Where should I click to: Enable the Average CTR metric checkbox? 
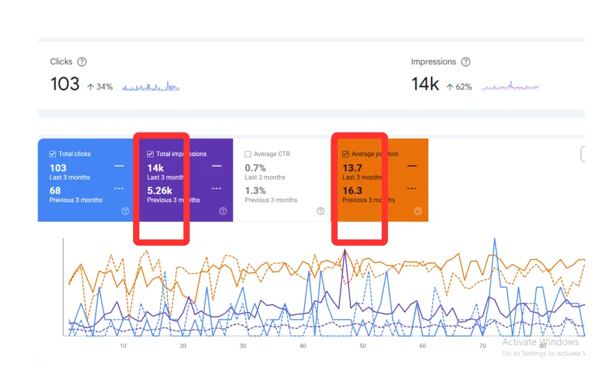click(x=248, y=154)
